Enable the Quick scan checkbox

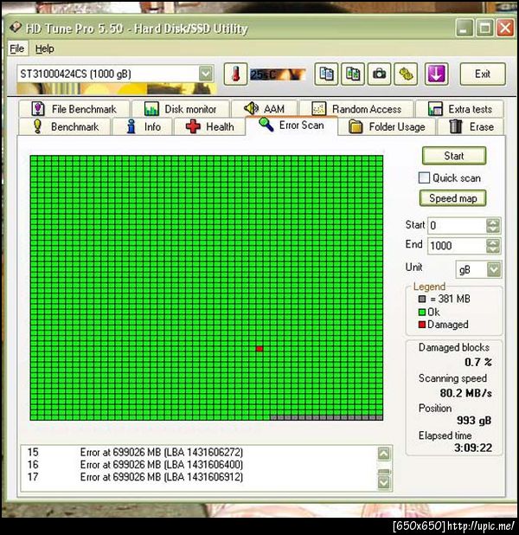[x=424, y=177]
